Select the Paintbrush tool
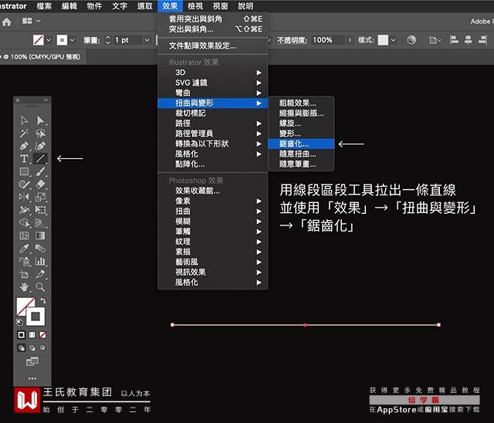This screenshot has width=494, height=423. (40, 171)
